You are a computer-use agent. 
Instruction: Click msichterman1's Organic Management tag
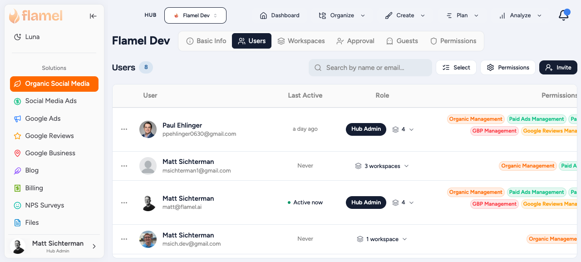528,166
